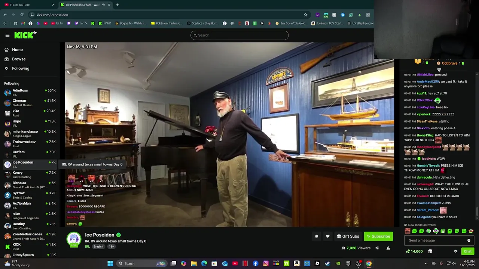Click the Send a message input
Viewport: 479px width, 269px height.
(x=439, y=241)
